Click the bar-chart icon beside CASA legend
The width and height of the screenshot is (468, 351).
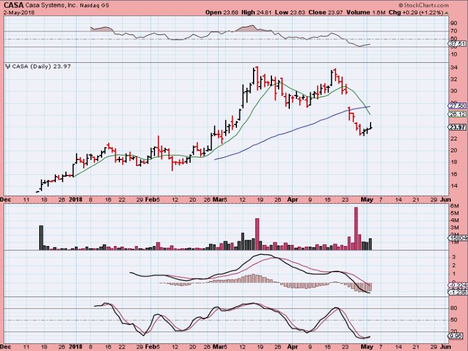pos(8,66)
